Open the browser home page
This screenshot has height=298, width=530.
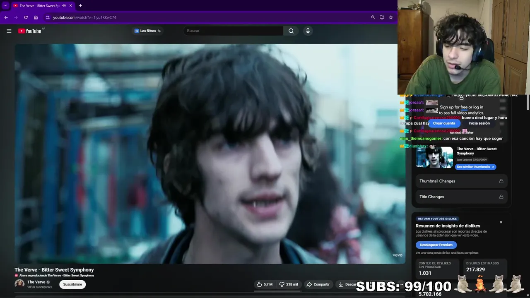point(36,17)
